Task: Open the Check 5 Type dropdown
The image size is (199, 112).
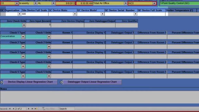Action: click(23, 76)
